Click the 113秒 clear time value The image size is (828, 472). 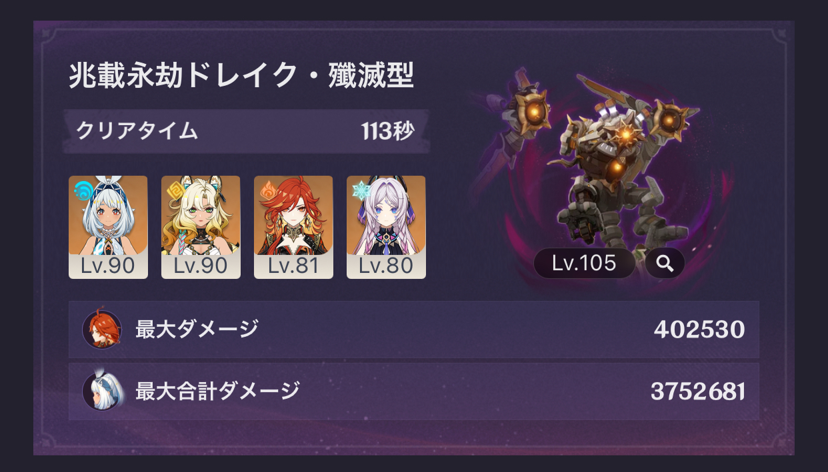click(388, 131)
